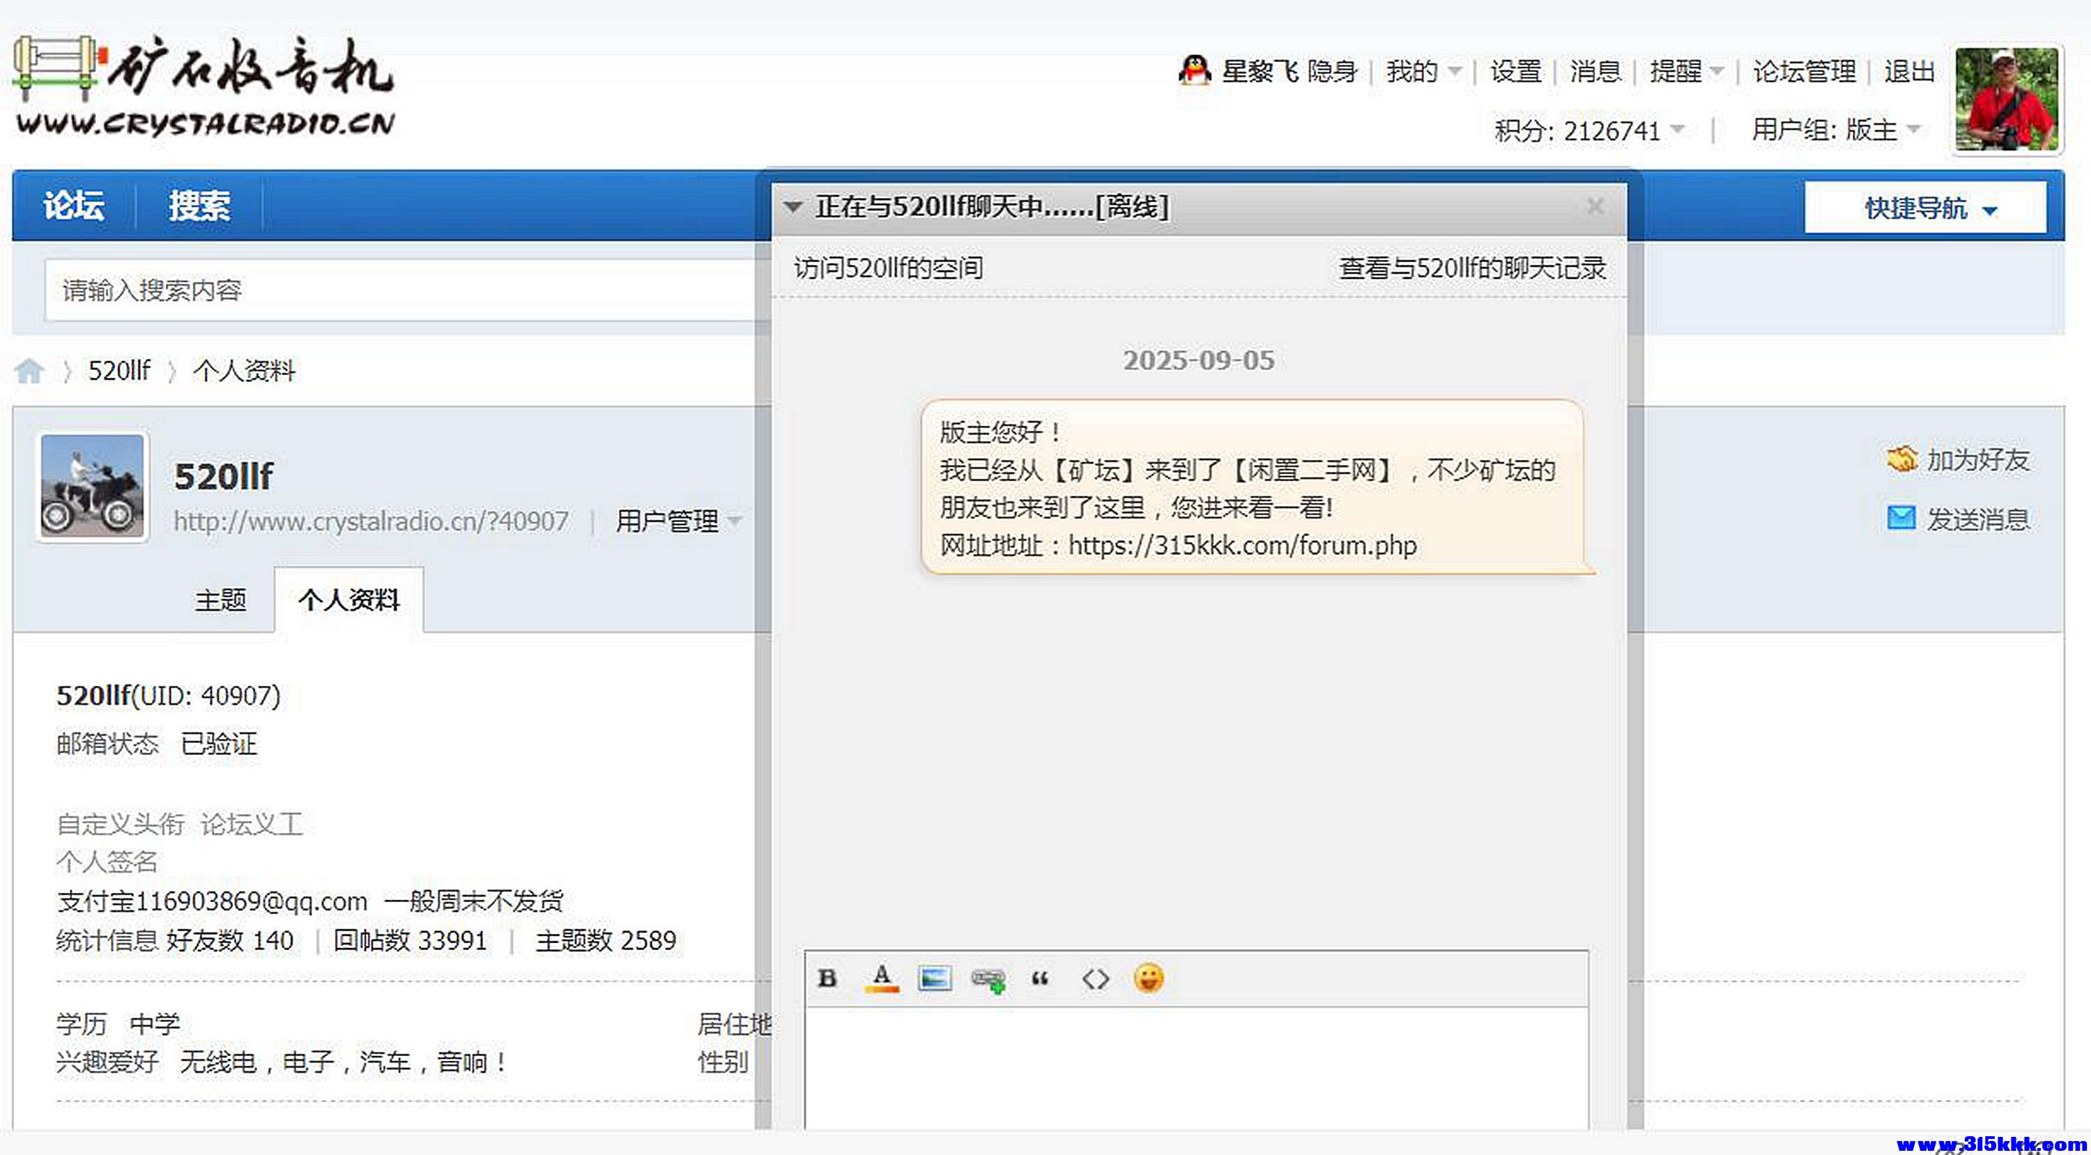The image size is (2091, 1155).
Task: Switch to the 主题 tab
Action: pos(221,600)
